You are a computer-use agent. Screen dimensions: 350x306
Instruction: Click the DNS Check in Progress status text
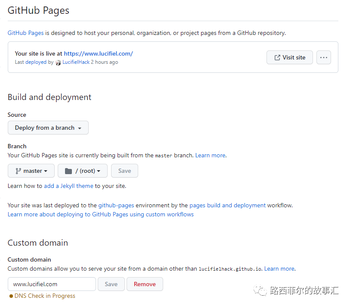click(x=45, y=296)
